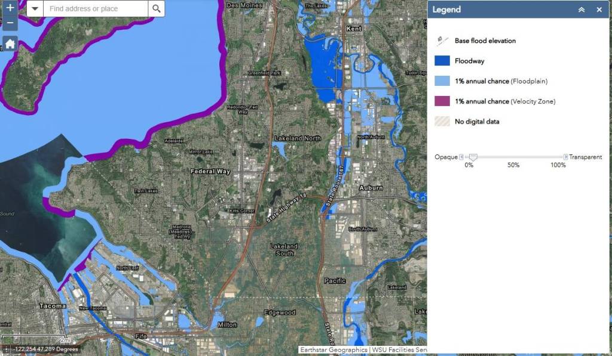The width and height of the screenshot is (612, 356).
Task: Decrease transparency with the left arrow
Action: pyautogui.click(x=461, y=157)
